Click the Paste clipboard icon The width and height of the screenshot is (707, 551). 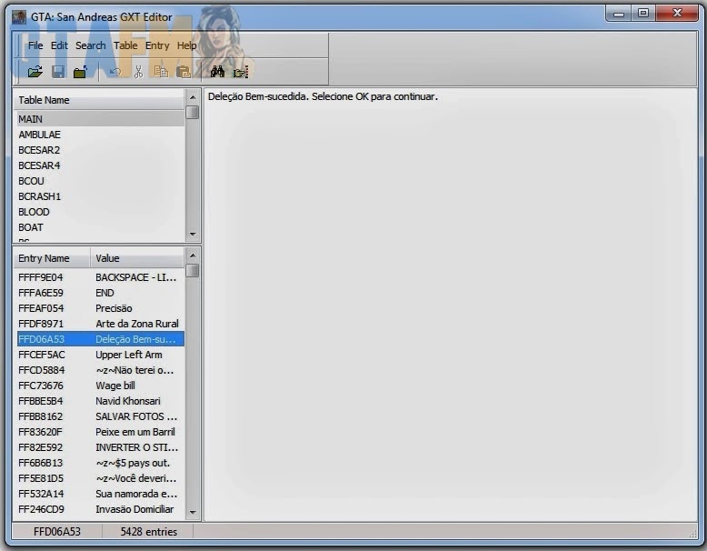(x=184, y=72)
